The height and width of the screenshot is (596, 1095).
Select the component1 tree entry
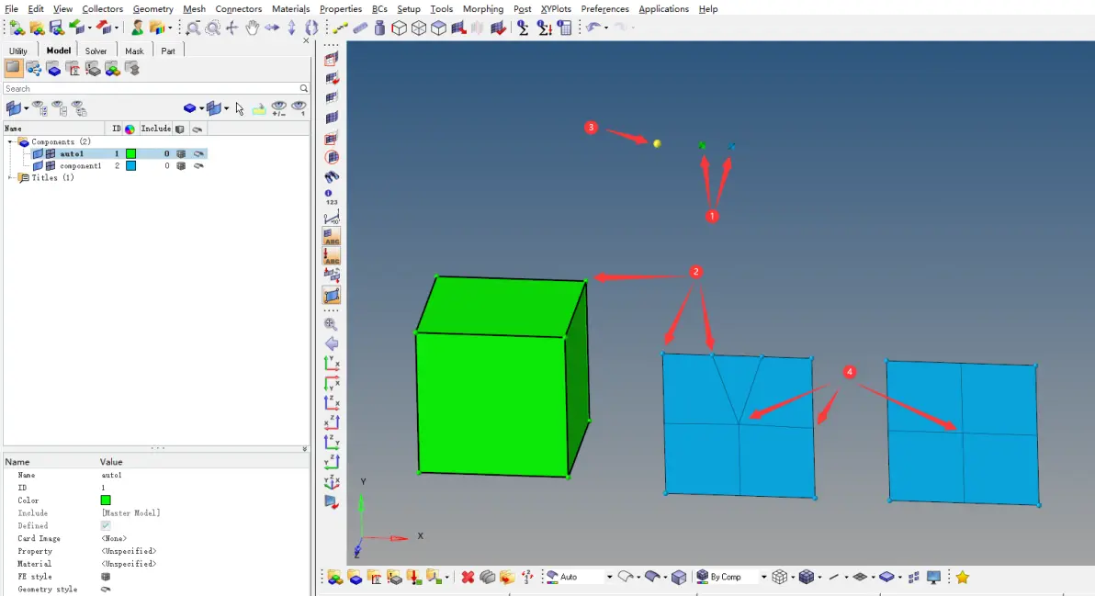(x=80, y=166)
